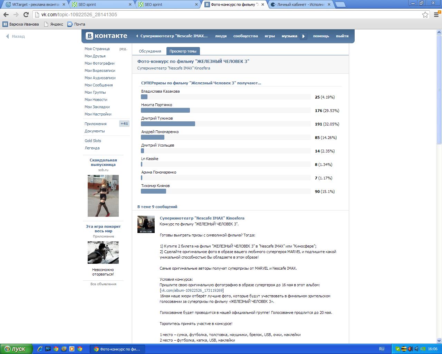Click the Beeline striped ball tray icon

(x=404, y=349)
